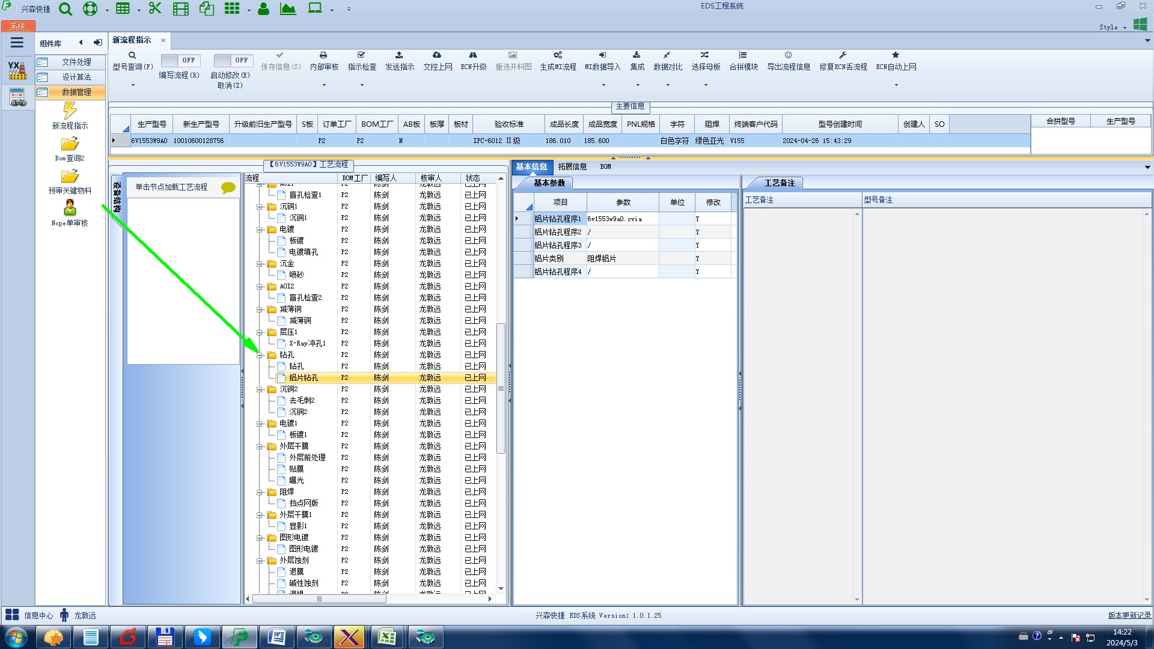Viewport: 1154px width, 649px height.
Task: Click the 文控上网 upload icon
Action: tap(437, 55)
